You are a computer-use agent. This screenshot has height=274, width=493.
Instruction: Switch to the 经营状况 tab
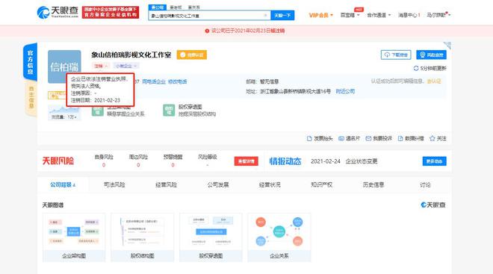[x=270, y=184]
